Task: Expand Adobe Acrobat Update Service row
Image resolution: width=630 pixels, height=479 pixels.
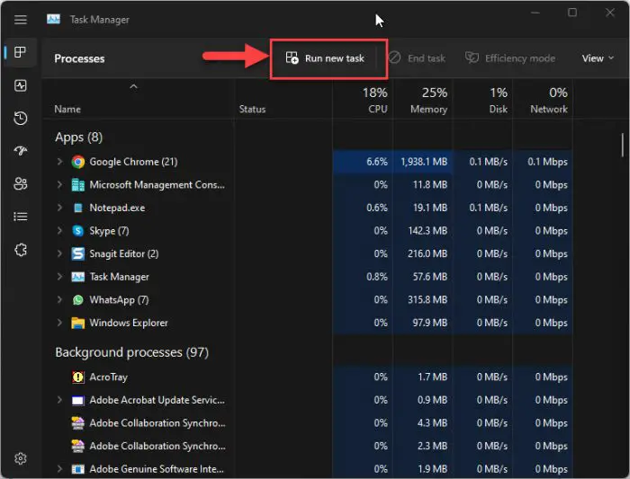Action: [59, 400]
